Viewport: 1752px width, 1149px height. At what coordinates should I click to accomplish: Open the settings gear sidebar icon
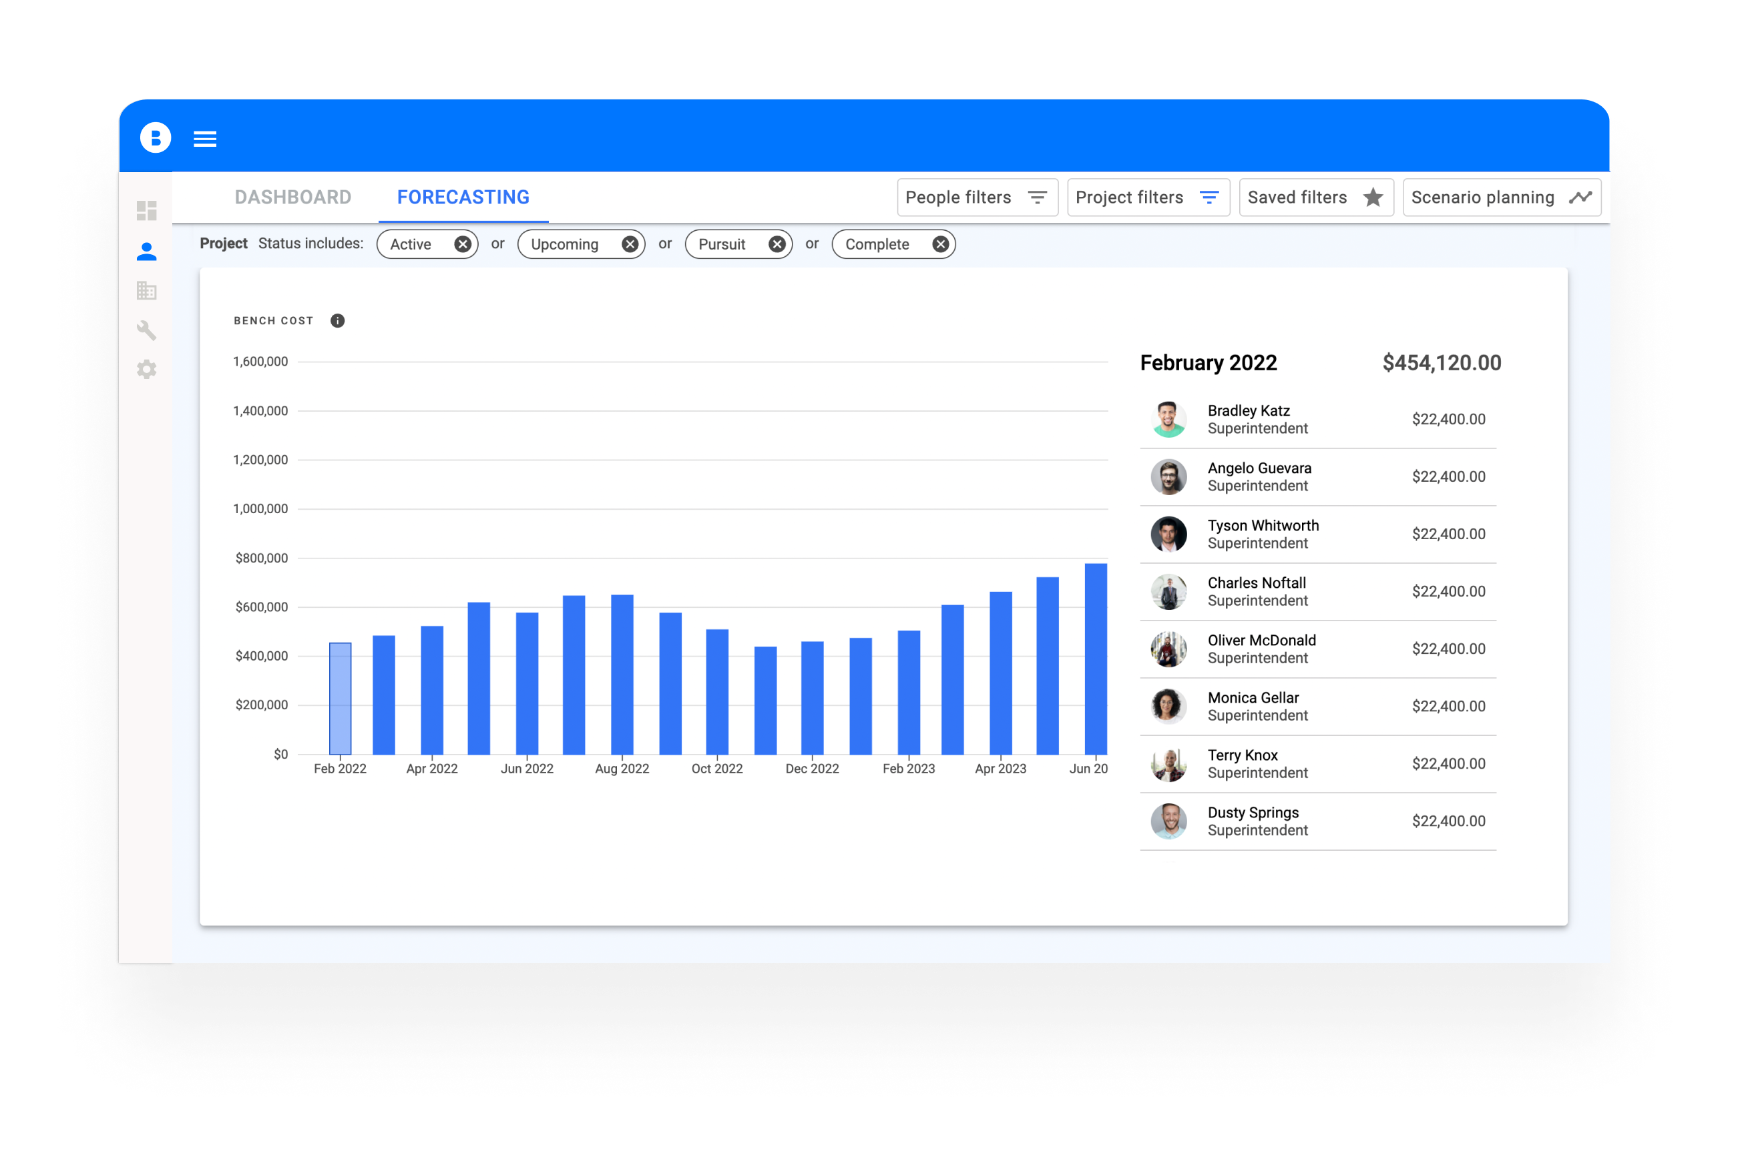click(x=146, y=368)
